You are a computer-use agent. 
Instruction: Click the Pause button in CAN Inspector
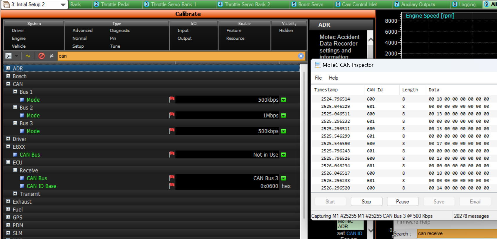click(x=403, y=202)
